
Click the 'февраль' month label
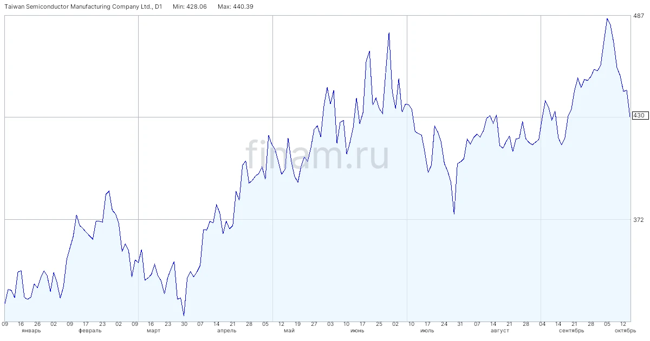click(x=90, y=330)
